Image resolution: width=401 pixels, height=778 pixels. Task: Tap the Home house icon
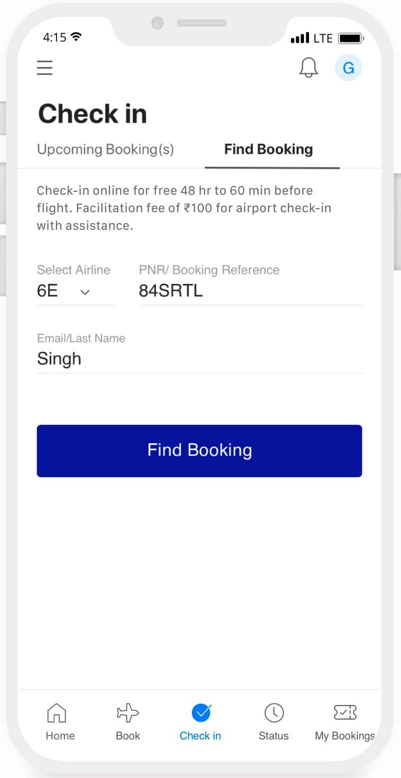[56, 712]
